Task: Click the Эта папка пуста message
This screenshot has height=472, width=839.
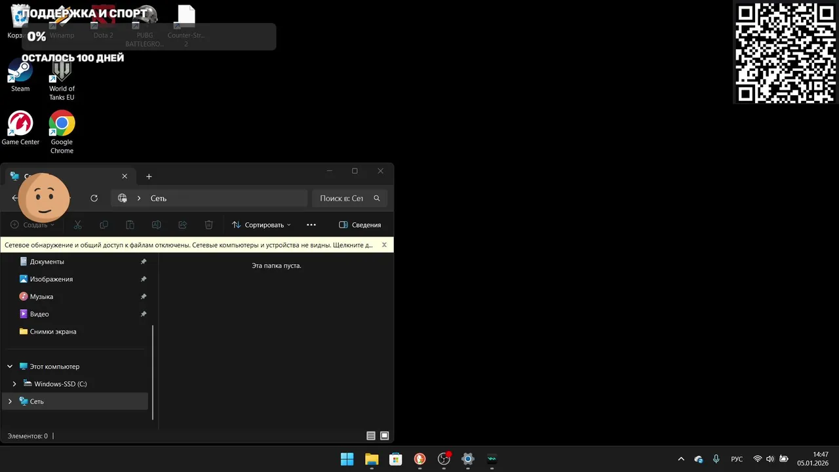Action: pyautogui.click(x=277, y=265)
